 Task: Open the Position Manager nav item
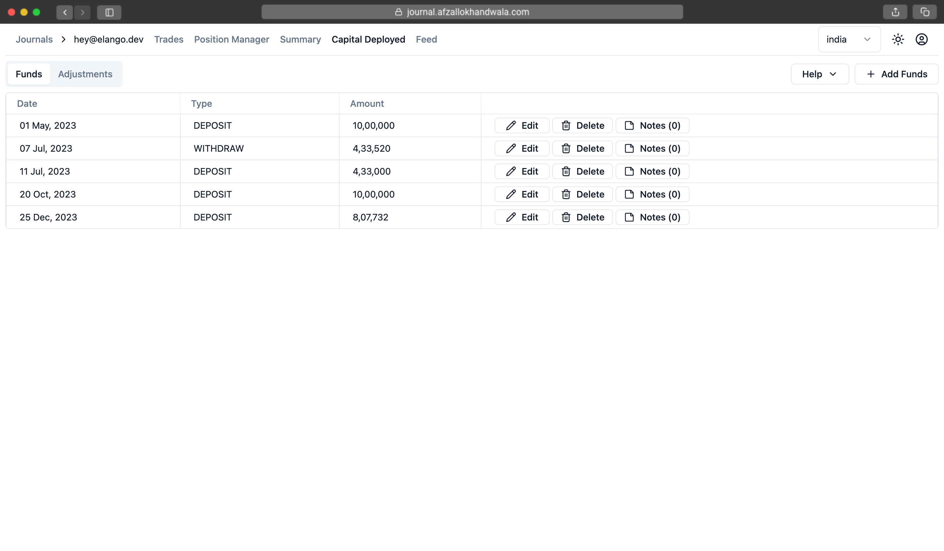coord(231,39)
